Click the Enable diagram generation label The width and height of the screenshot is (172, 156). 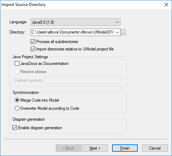[x=40, y=128]
